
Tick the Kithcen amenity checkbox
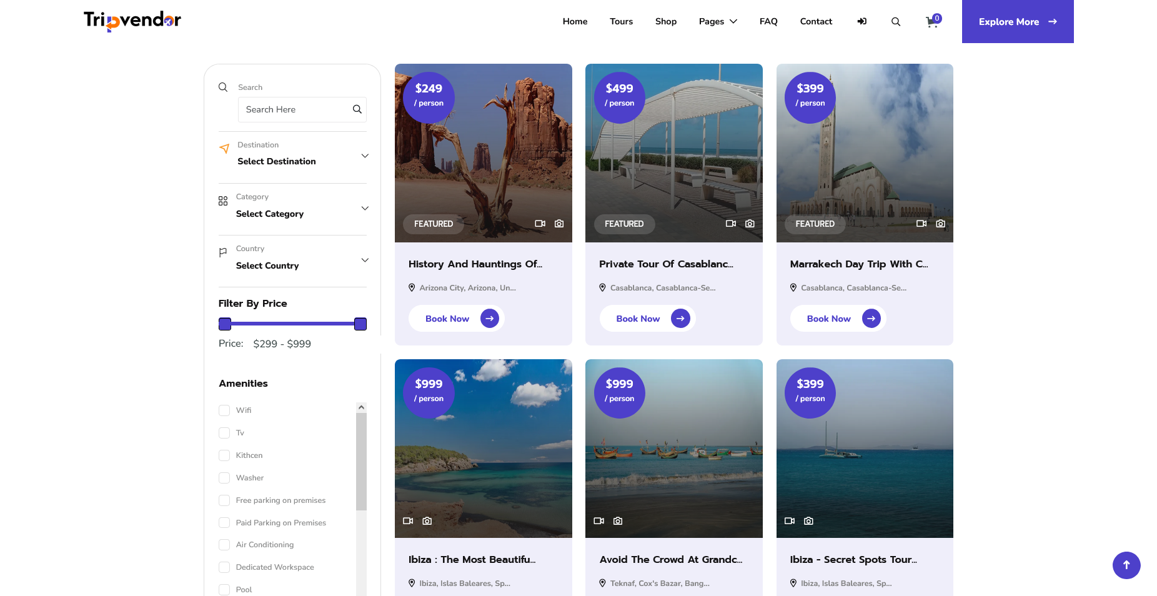click(x=224, y=455)
